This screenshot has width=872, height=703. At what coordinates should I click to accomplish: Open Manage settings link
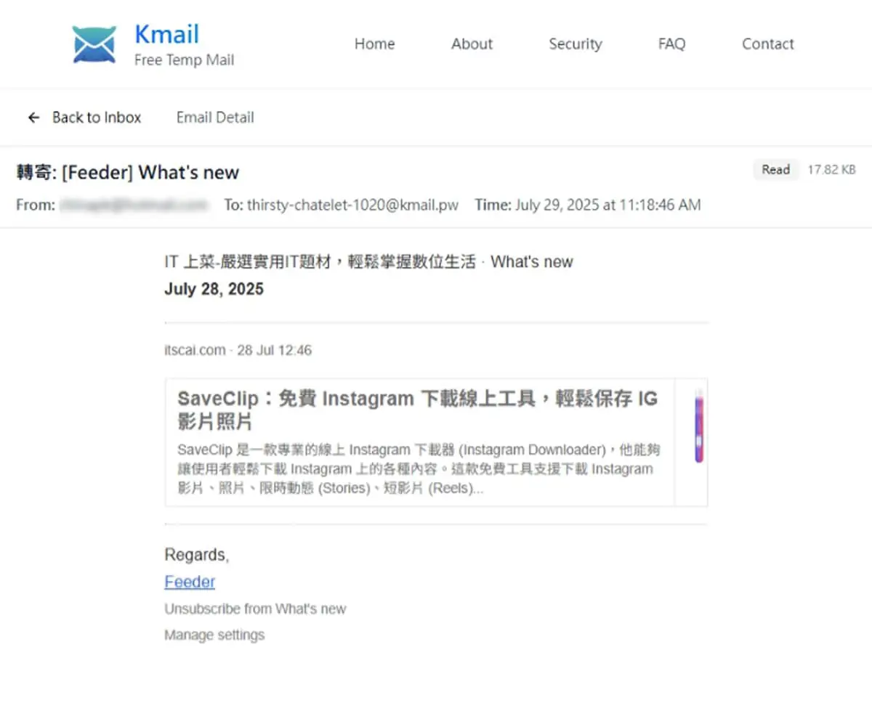coord(214,635)
